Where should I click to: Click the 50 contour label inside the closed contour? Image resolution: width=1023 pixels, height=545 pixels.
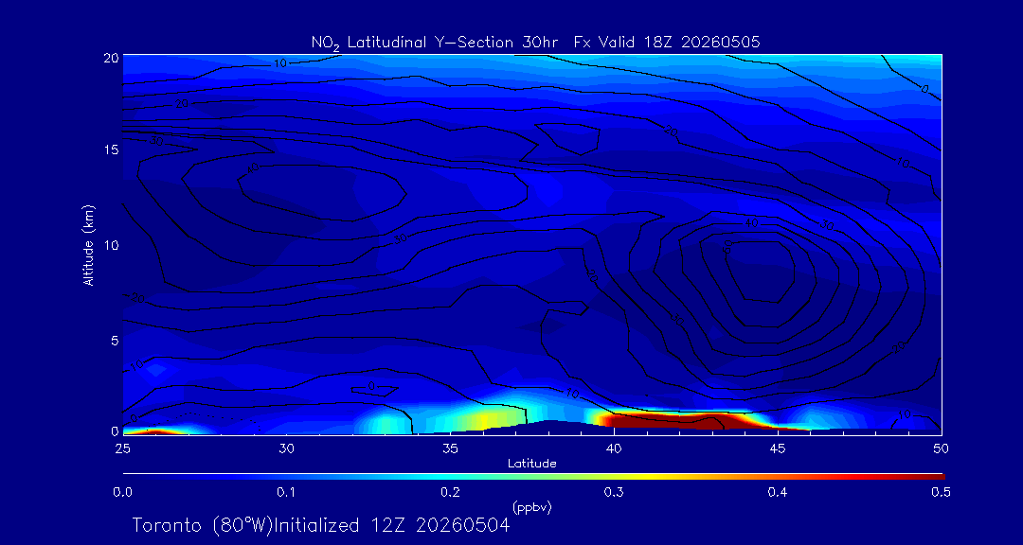728,246
